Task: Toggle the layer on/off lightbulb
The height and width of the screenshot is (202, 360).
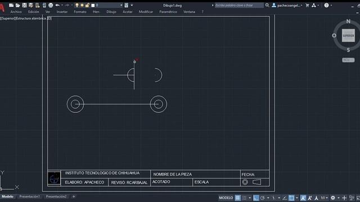Action: [x=77, y=5]
